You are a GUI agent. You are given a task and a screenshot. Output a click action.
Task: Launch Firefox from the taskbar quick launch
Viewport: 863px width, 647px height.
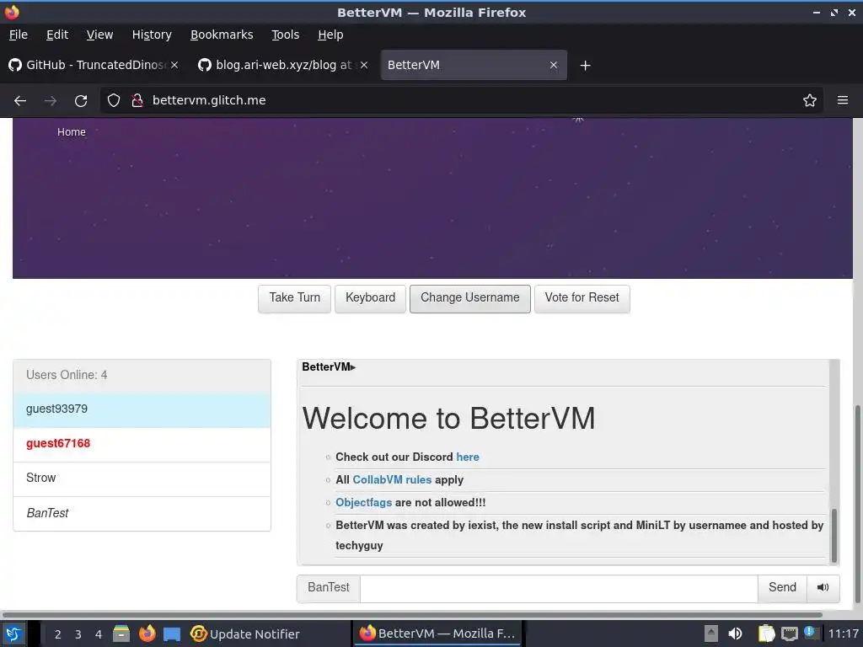[x=147, y=634]
